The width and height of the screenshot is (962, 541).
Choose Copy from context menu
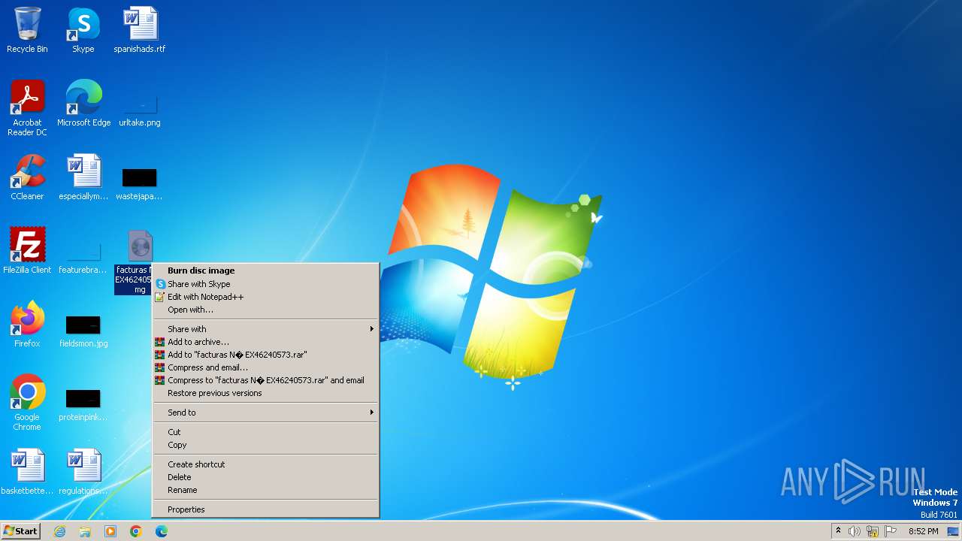coord(265,445)
